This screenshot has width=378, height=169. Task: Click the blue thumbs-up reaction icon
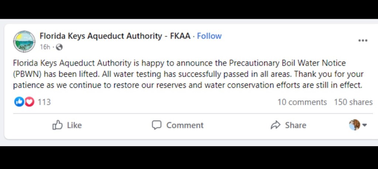point(19,102)
